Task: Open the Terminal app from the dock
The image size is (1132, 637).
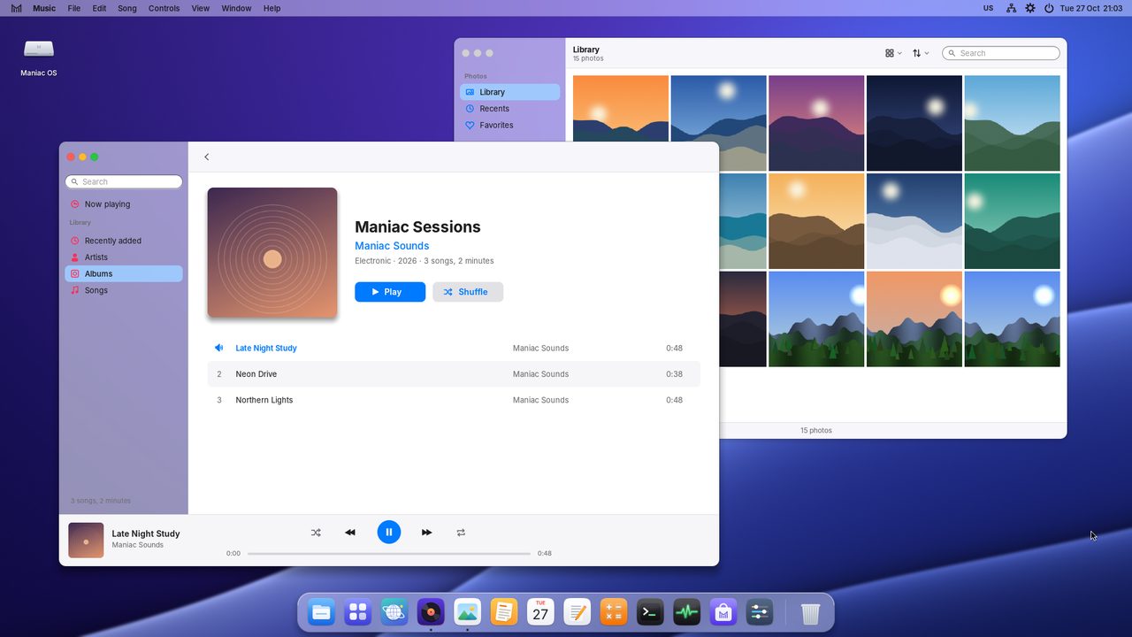Action: tap(650, 612)
